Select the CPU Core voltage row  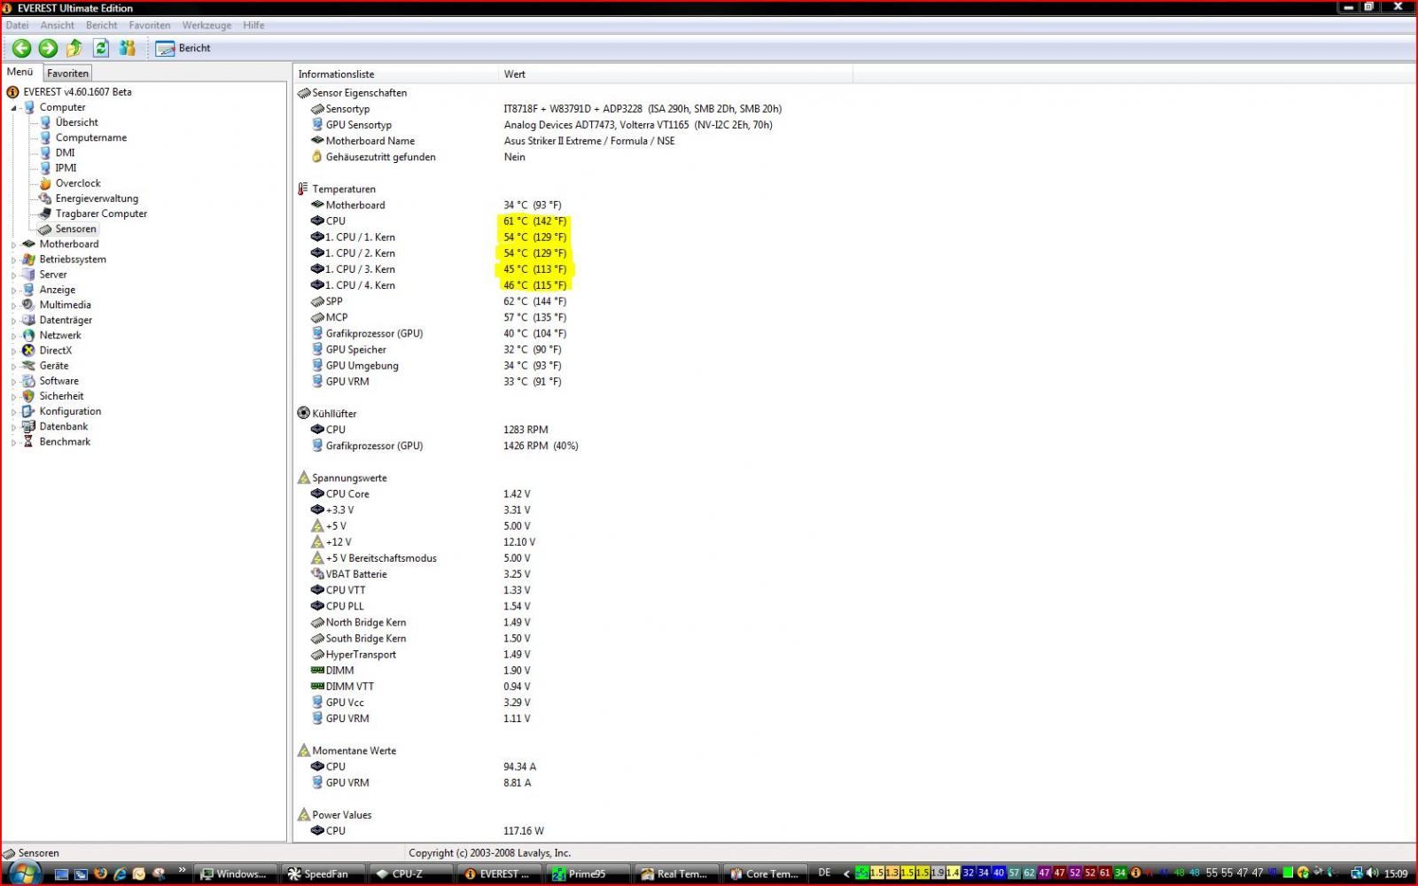click(421, 494)
